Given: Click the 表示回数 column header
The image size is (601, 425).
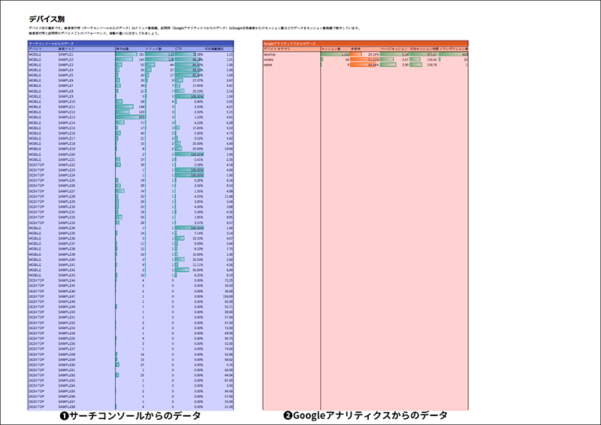Looking at the screenshot, I should click(x=122, y=49).
